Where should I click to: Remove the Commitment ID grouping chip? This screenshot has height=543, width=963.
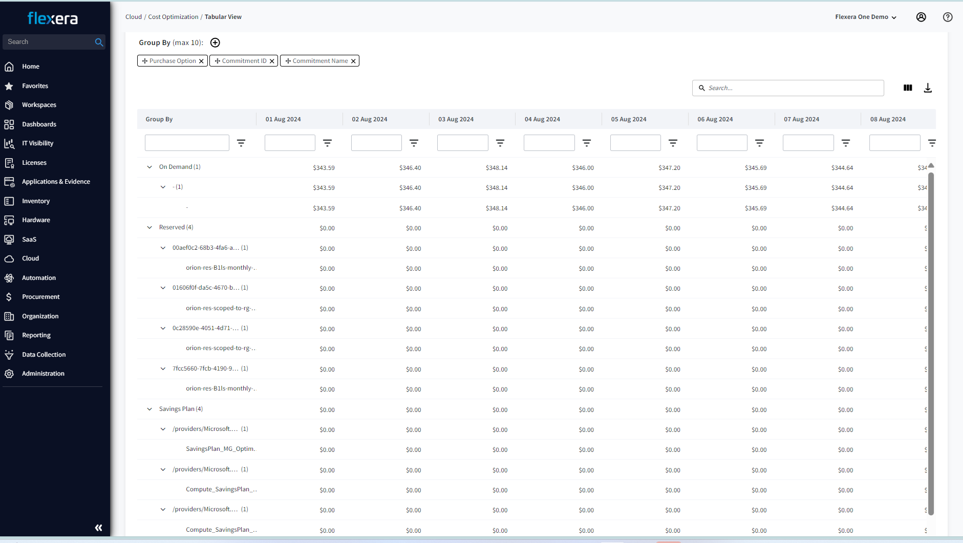272,61
